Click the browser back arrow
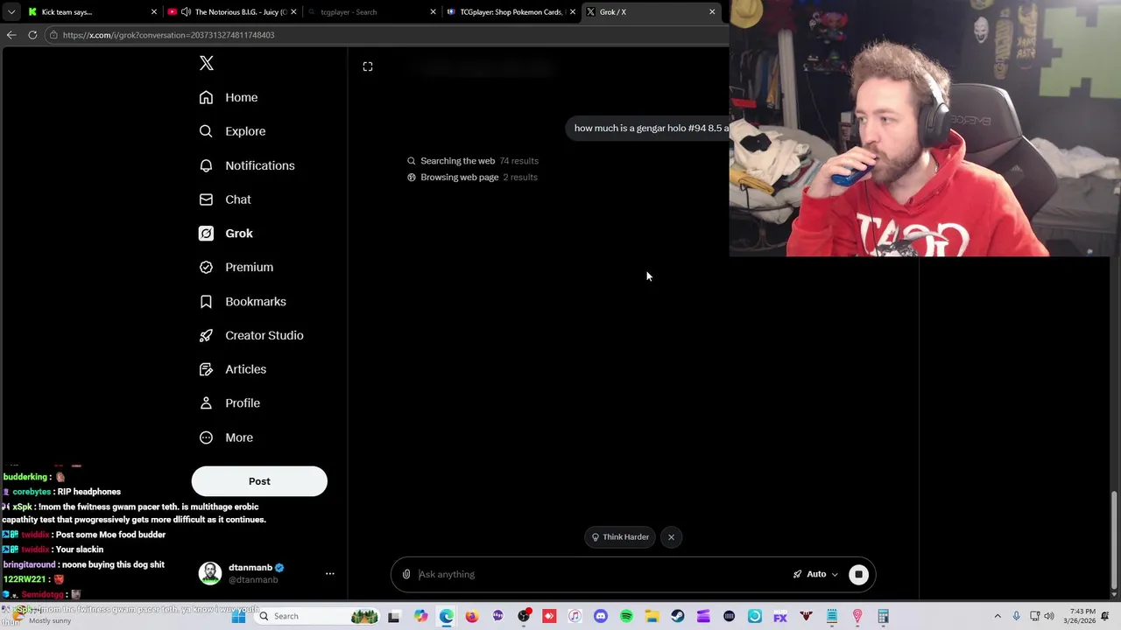This screenshot has height=630, width=1121. pyautogui.click(x=11, y=35)
